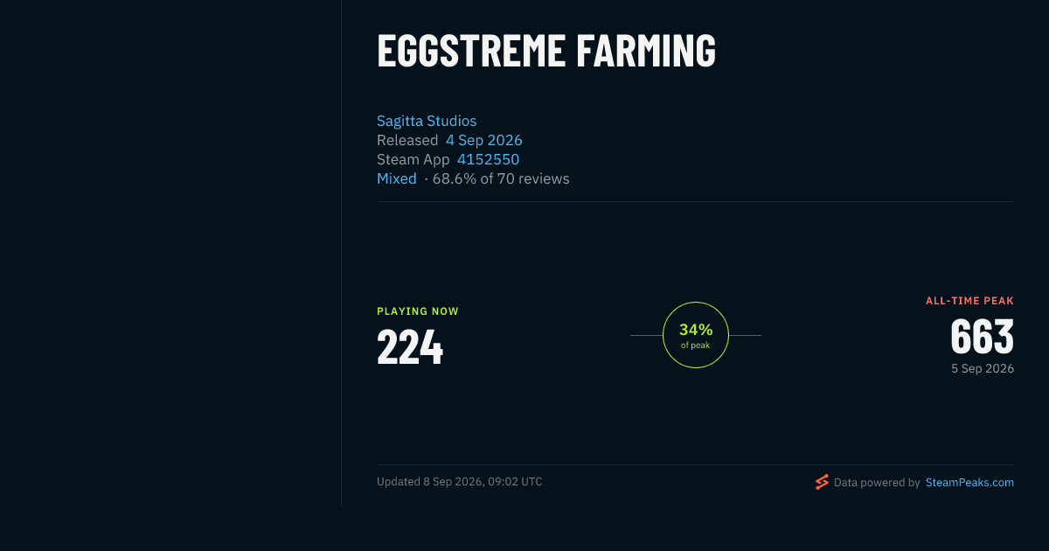Click the 34% of peak circle
The width and height of the screenshot is (1049, 551).
click(x=696, y=335)
